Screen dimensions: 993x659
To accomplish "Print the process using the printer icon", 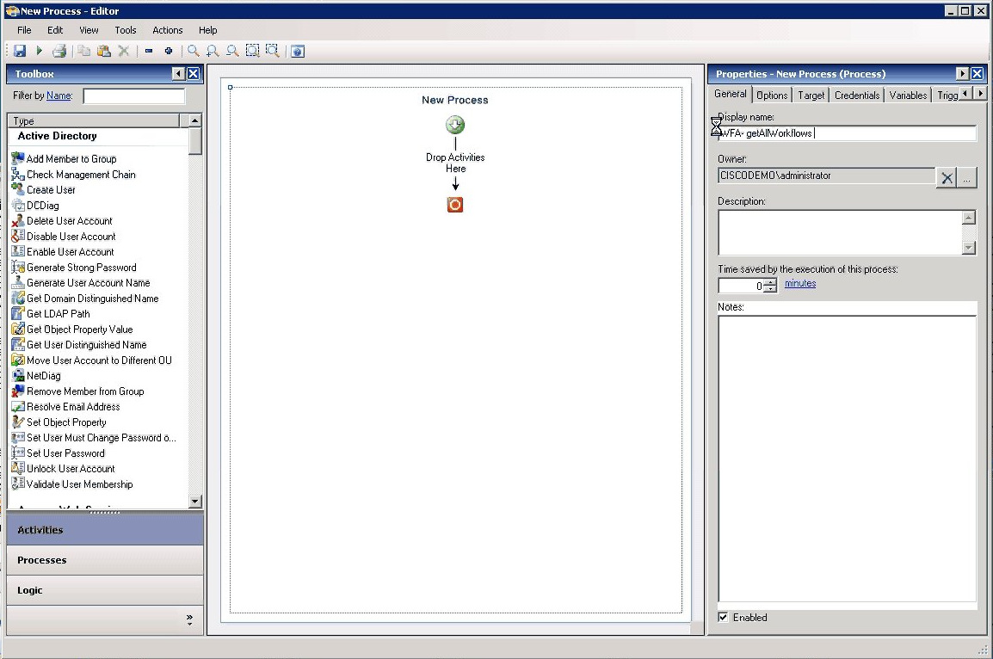I will pyautogui.click(x=59, y=51).
